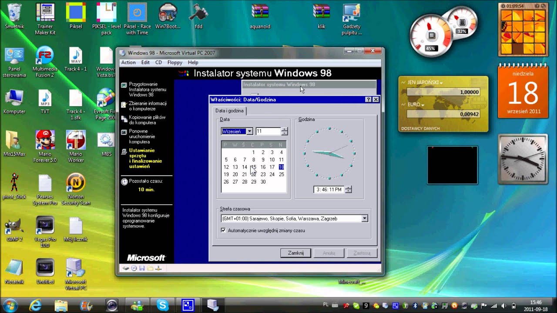Image resolution: width=557 pixels, height=313 pixels.
Task: Select highlighted day 18 in calendar
Action: 282,167
